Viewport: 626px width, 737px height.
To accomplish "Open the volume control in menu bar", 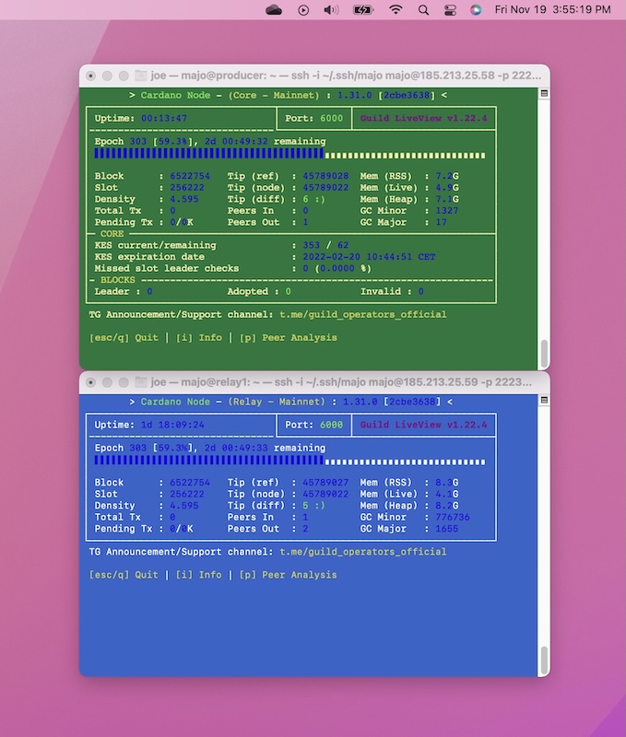I will click(331, 10).
